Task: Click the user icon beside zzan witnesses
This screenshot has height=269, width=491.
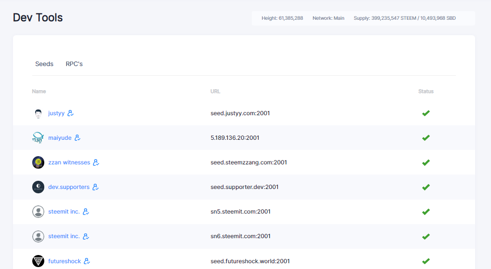Action: 96,162
